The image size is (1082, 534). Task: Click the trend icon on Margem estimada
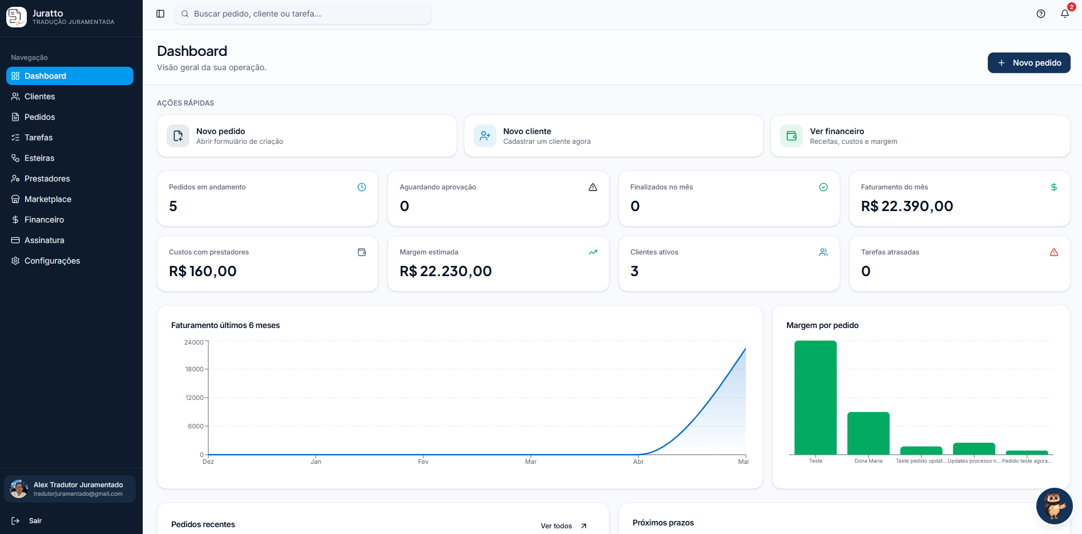pyautogui.click(x=593, y=252)
